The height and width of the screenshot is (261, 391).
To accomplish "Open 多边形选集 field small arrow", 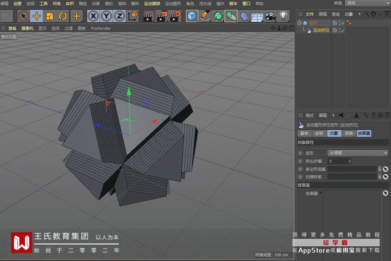I will 380,169.
